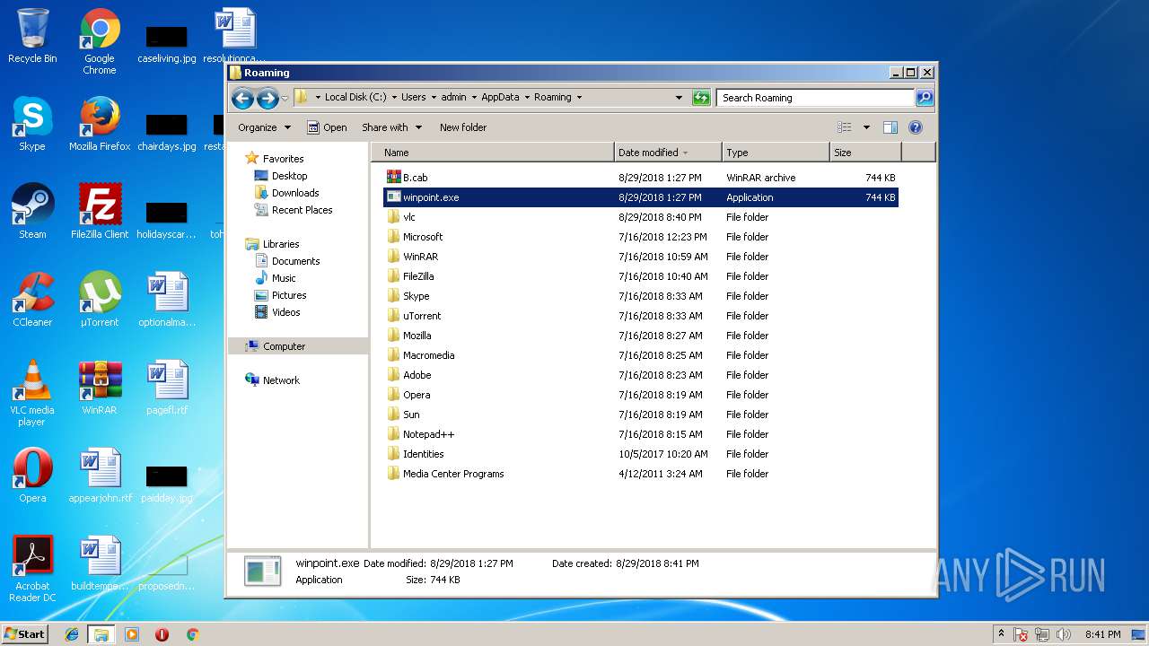
Task: Select µTorrent desktop shortcut
Action: click(100, 300)
